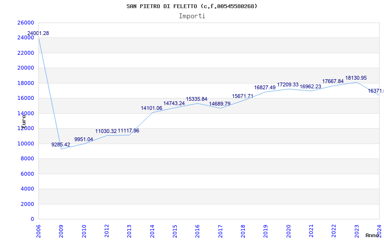Click the 9285.42 data label

click(x=61, y=145)
